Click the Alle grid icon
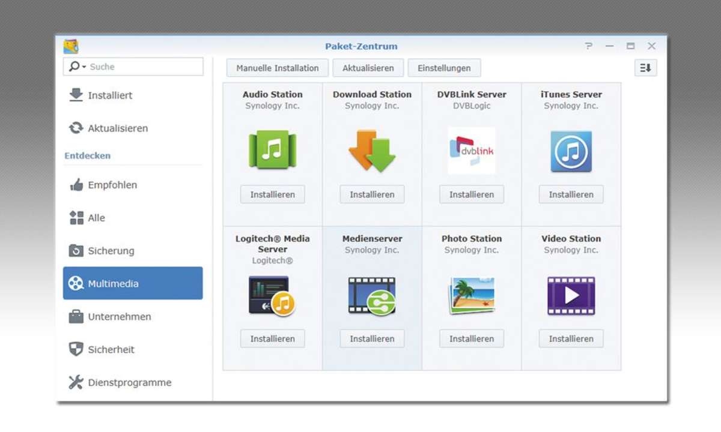The image size is (721, 432). tap(76, 218)
